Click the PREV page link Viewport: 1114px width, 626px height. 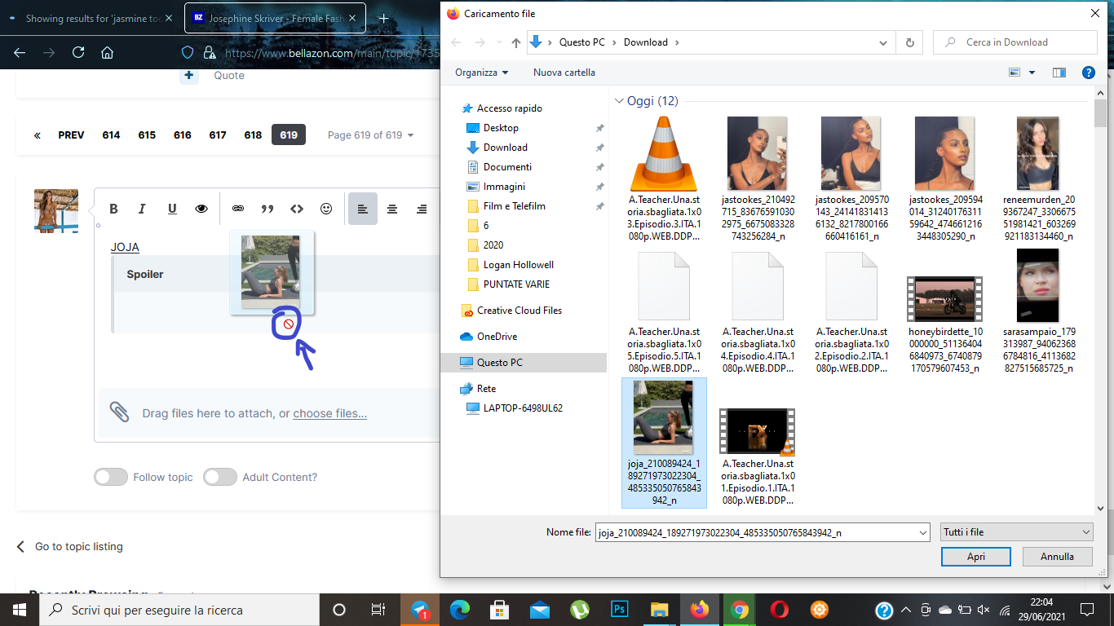71,135
